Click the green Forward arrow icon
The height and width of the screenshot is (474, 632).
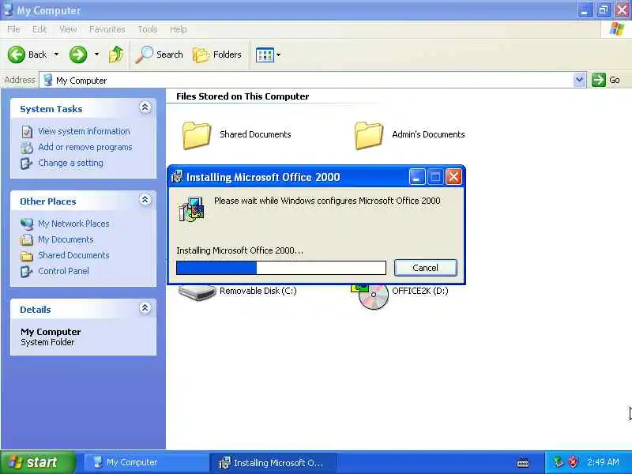(77, 55)
